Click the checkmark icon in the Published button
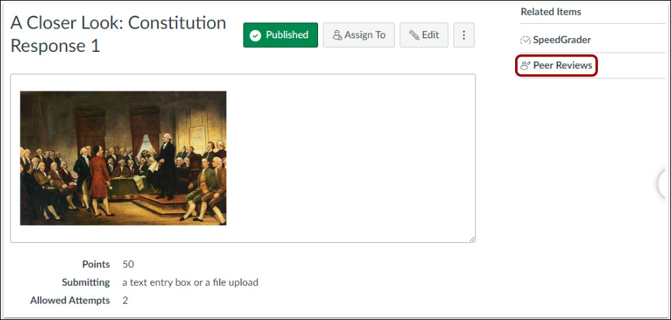The width and height of the screenshot is (671, 320). tap(256, 35)
